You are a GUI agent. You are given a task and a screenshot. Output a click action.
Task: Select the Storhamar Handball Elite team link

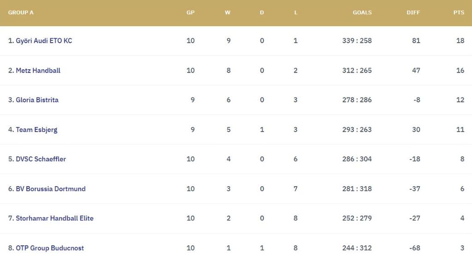coord(54,218)
